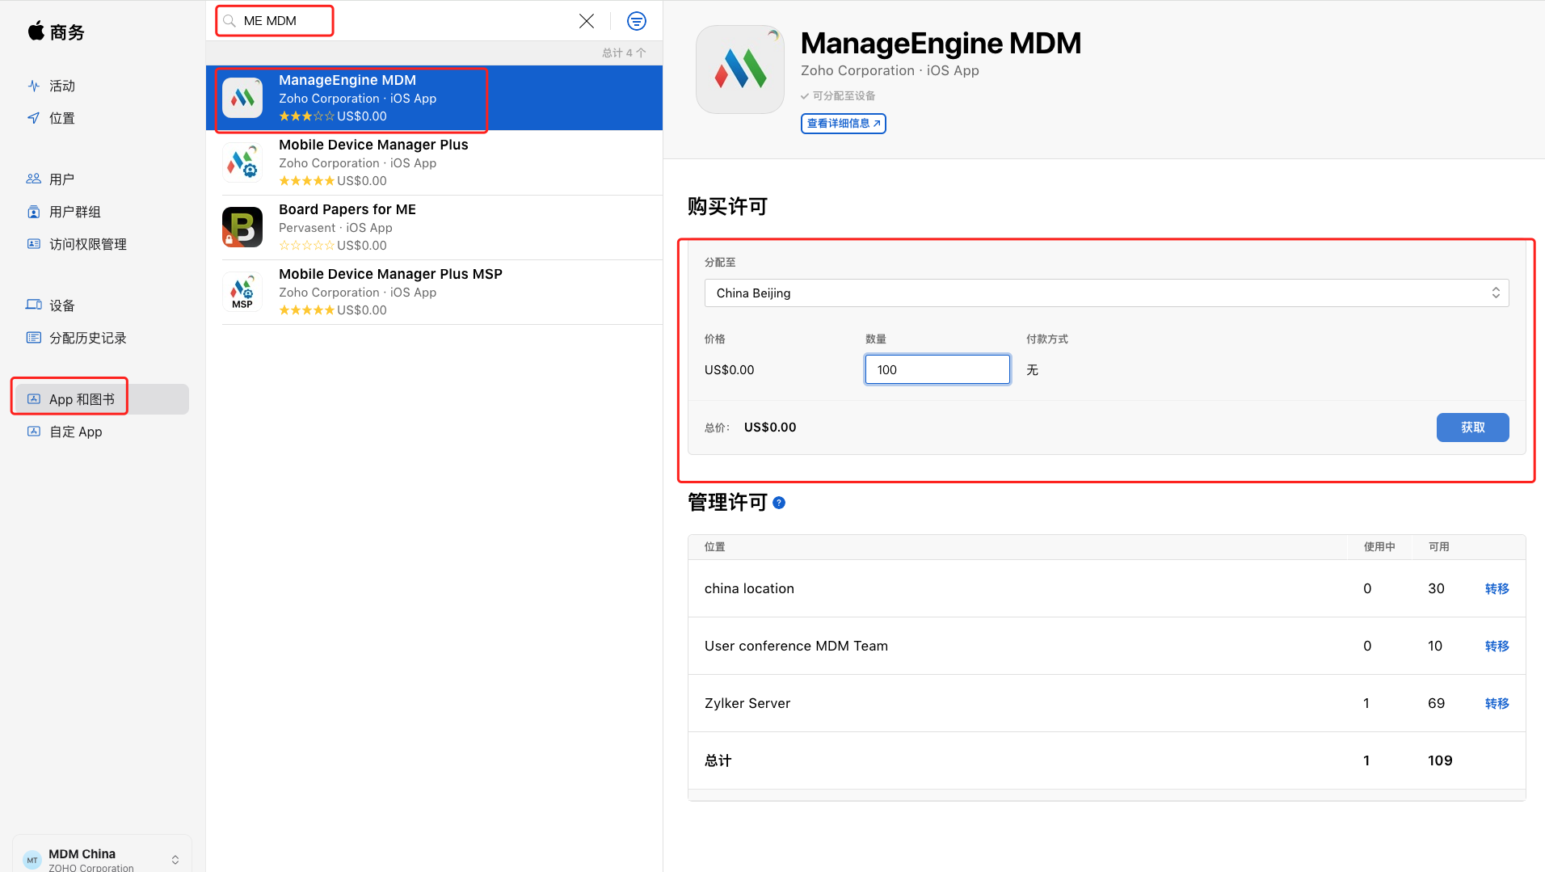This screenshot has height=872, width=1545.
Task: Click the 使用中 column header
Action: point(1379,547)
